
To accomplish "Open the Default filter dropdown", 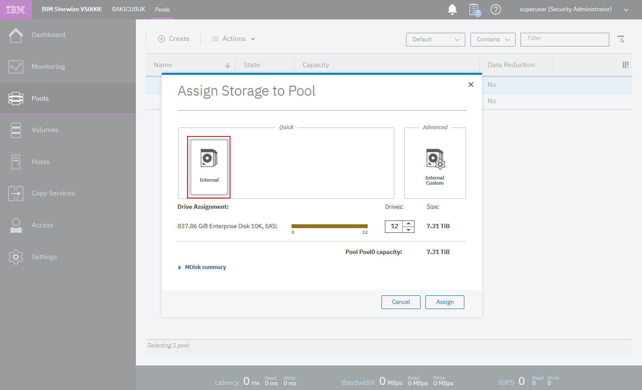I will pos(435,39).
